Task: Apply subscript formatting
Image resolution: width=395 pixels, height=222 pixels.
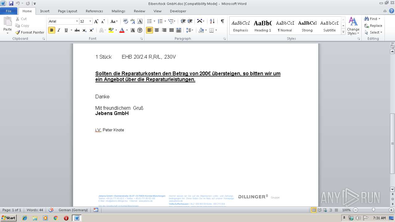Action: tap(85, 30)
